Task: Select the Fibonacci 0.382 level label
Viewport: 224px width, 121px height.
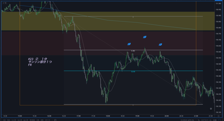Action: click(133, 51)
